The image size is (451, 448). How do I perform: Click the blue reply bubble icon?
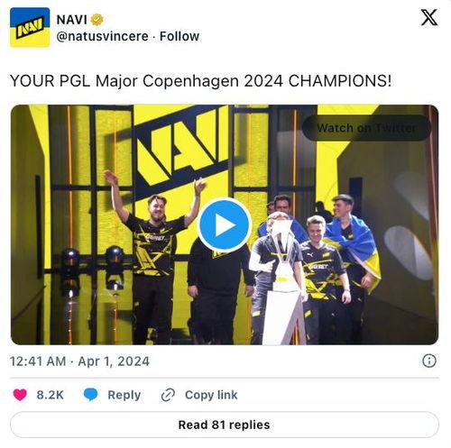coord(90,395)
